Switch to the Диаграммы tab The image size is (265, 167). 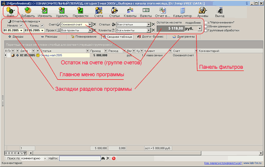pos(184,37)
